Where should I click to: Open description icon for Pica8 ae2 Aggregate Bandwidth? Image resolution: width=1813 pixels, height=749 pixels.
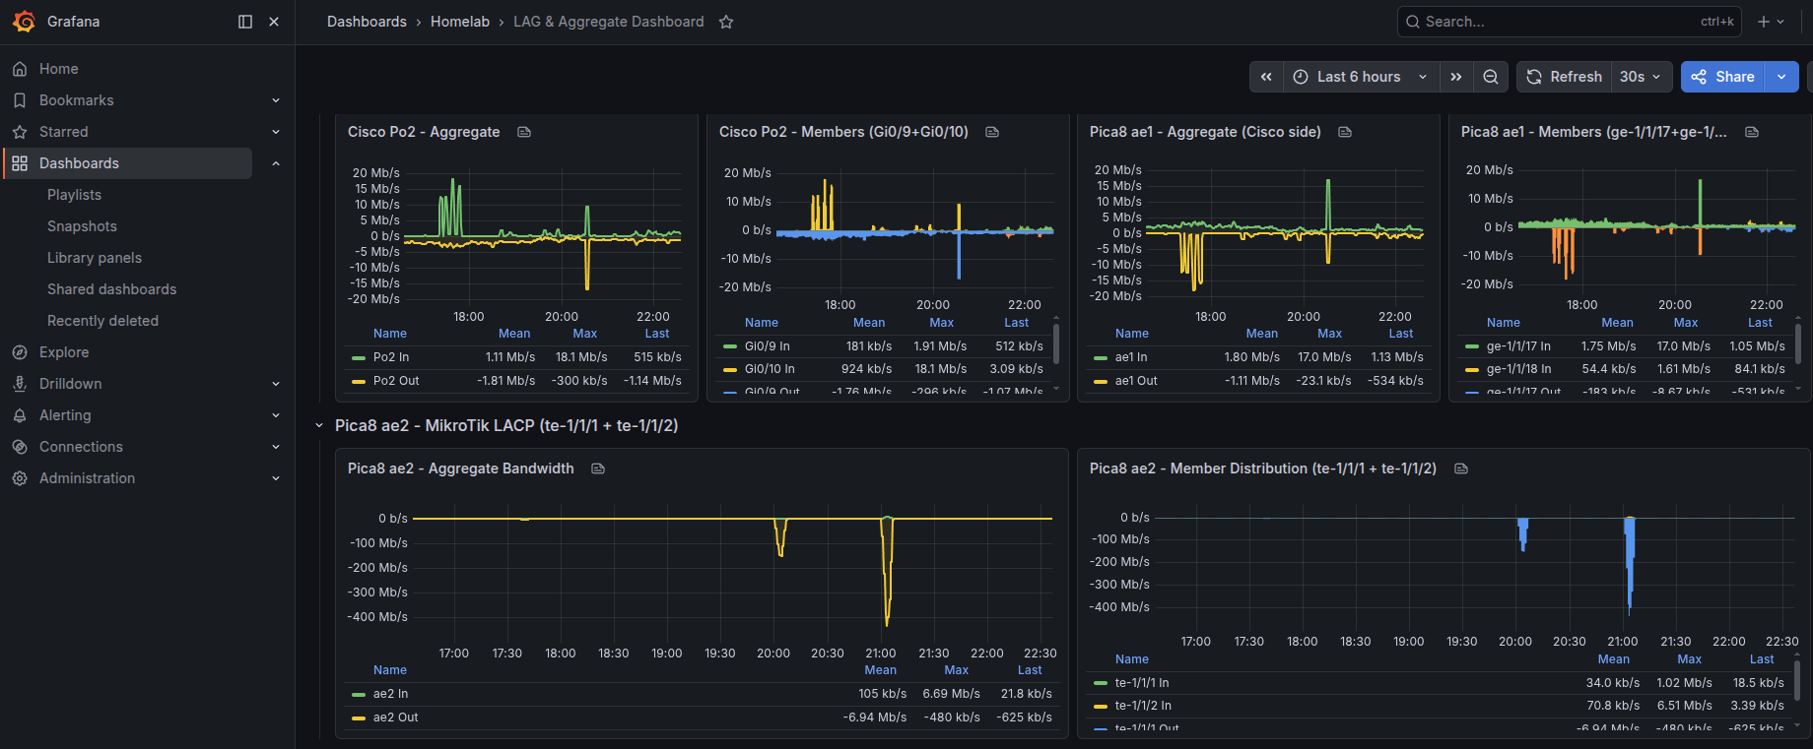point(598,468)
